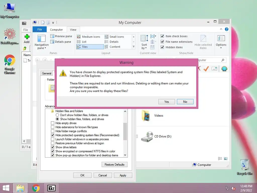Expand the Navigation pane dropdown
This screenshot has width=257, height=193.
[x=42, y=46]
